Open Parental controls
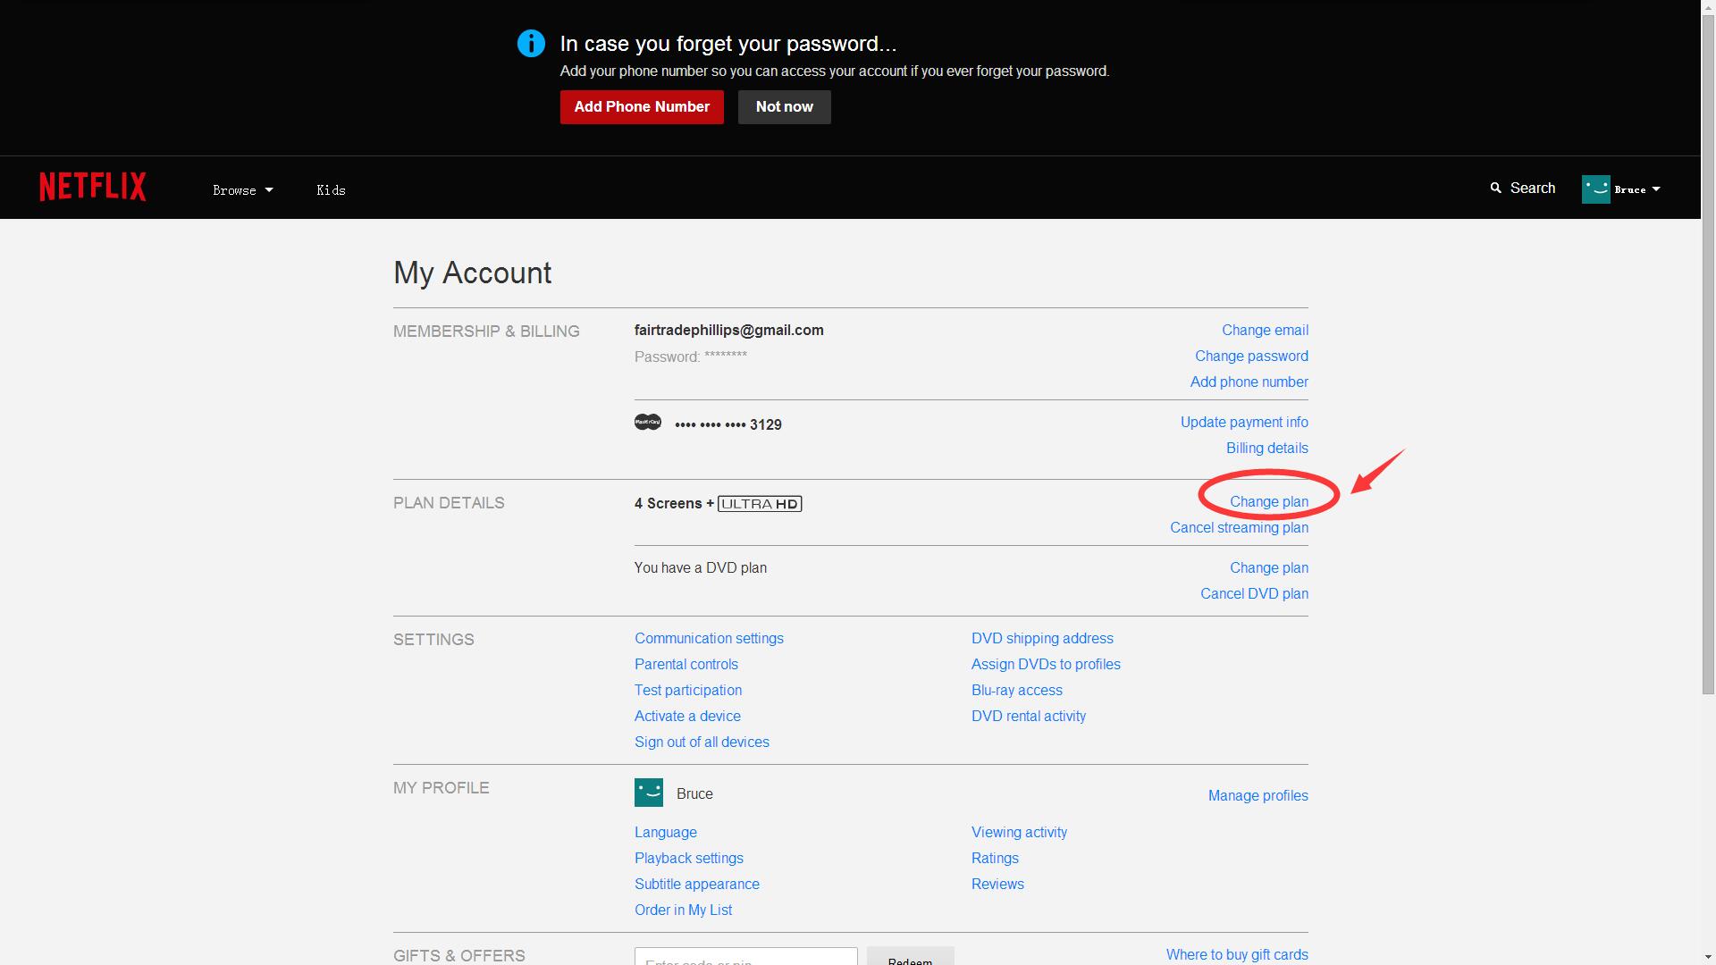Viewport: 1716px width, 965px height. [x=686, y=664]
